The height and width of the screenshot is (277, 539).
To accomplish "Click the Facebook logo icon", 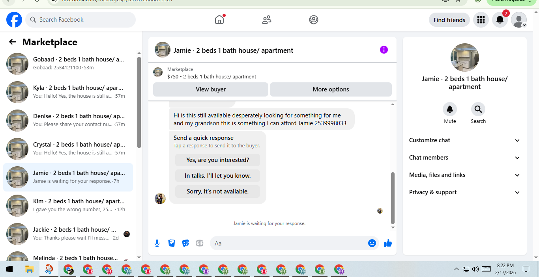I will (x=14, y=20).
